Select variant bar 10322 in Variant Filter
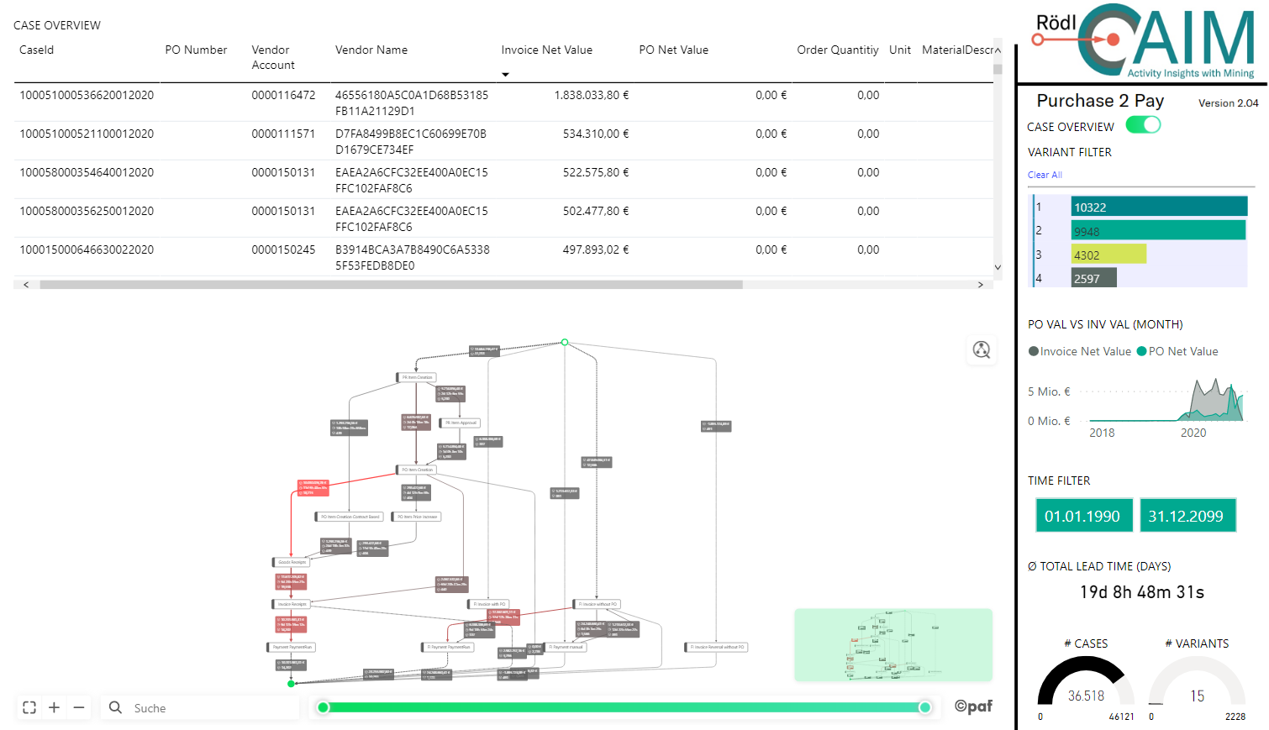This screenshot has height=730, width=1269. pyautogui.click(x=1158, y=206)
